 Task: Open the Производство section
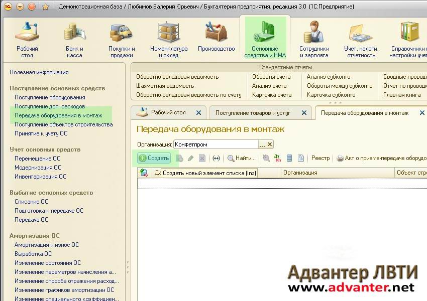click(216, 37)
